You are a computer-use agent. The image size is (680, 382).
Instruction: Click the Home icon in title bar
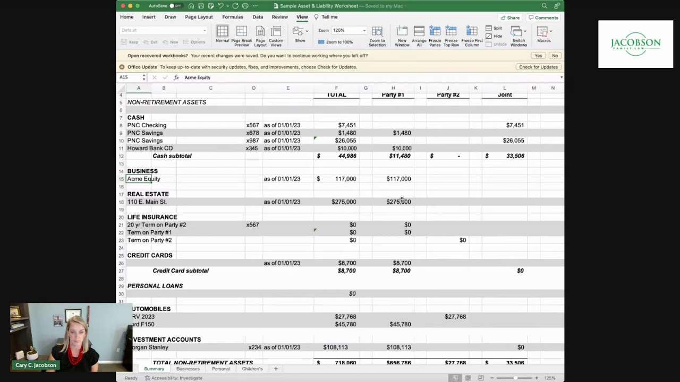pyautogui.click(x=191, y=6)
